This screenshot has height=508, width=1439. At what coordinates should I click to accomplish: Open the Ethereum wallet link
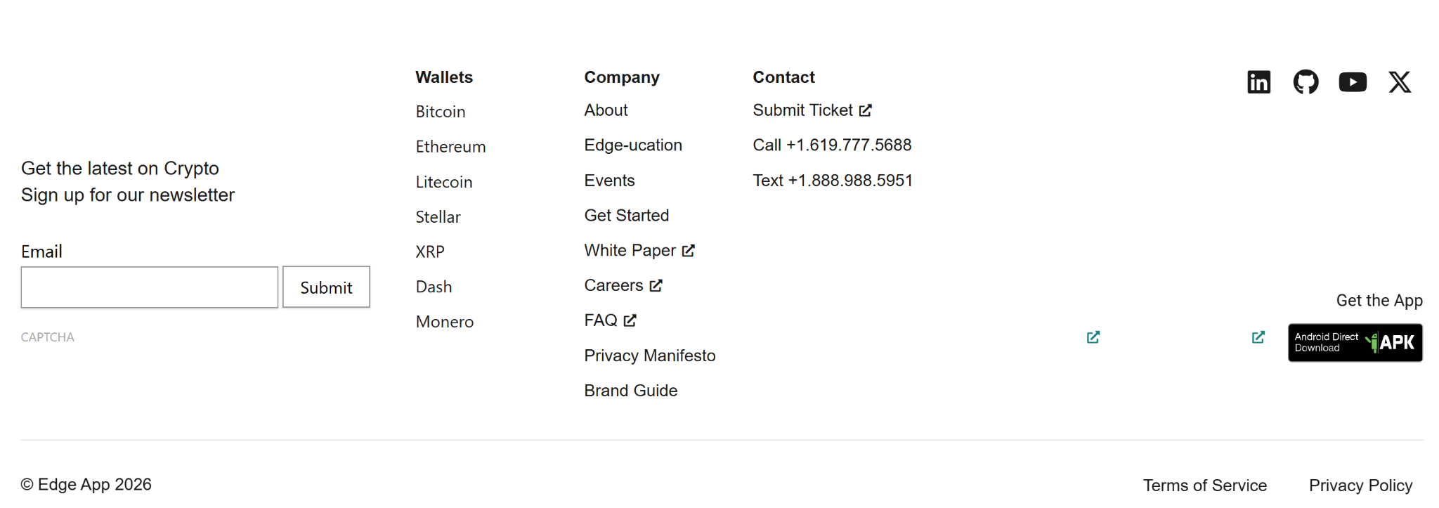(450, 147)
